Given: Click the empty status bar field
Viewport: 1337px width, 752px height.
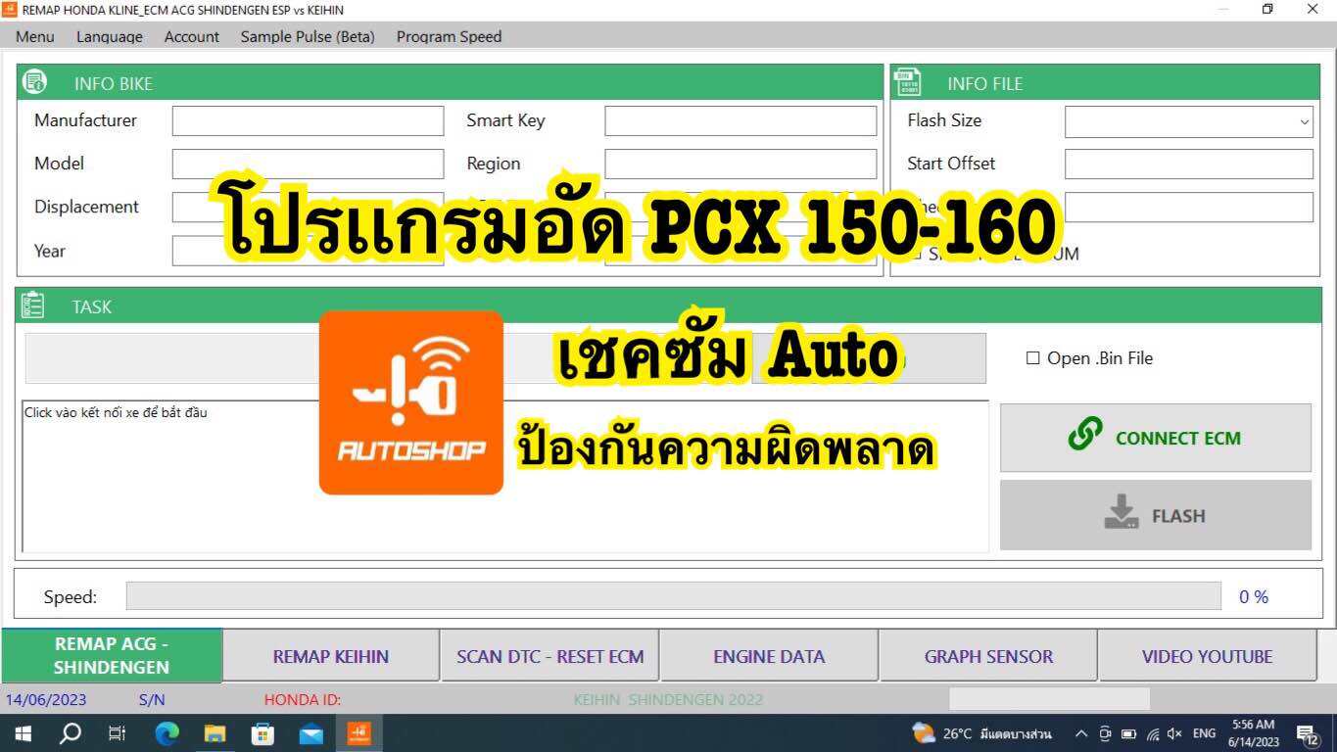Looking at the screenshot, I should 1049,699.
